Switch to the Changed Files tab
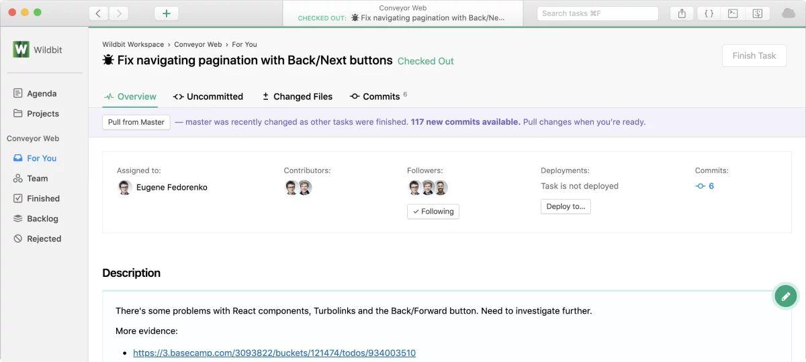The image size is (806, 362). point(297,97)
